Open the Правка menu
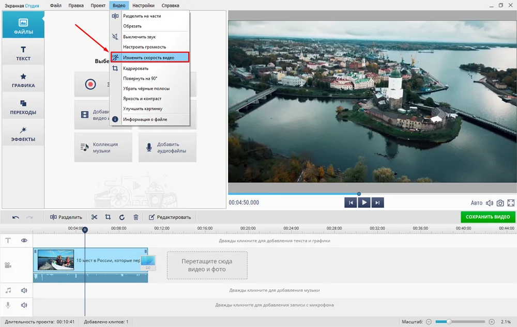Image resolution: width=517 pixels, height=327 pixels. click(76, 5)
